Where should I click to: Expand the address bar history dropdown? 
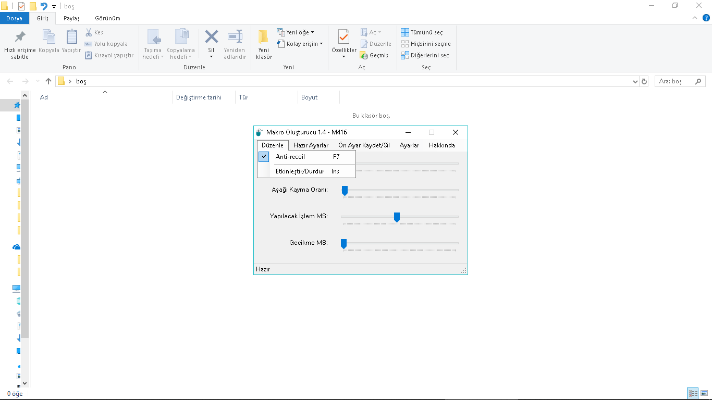(635, 81)
